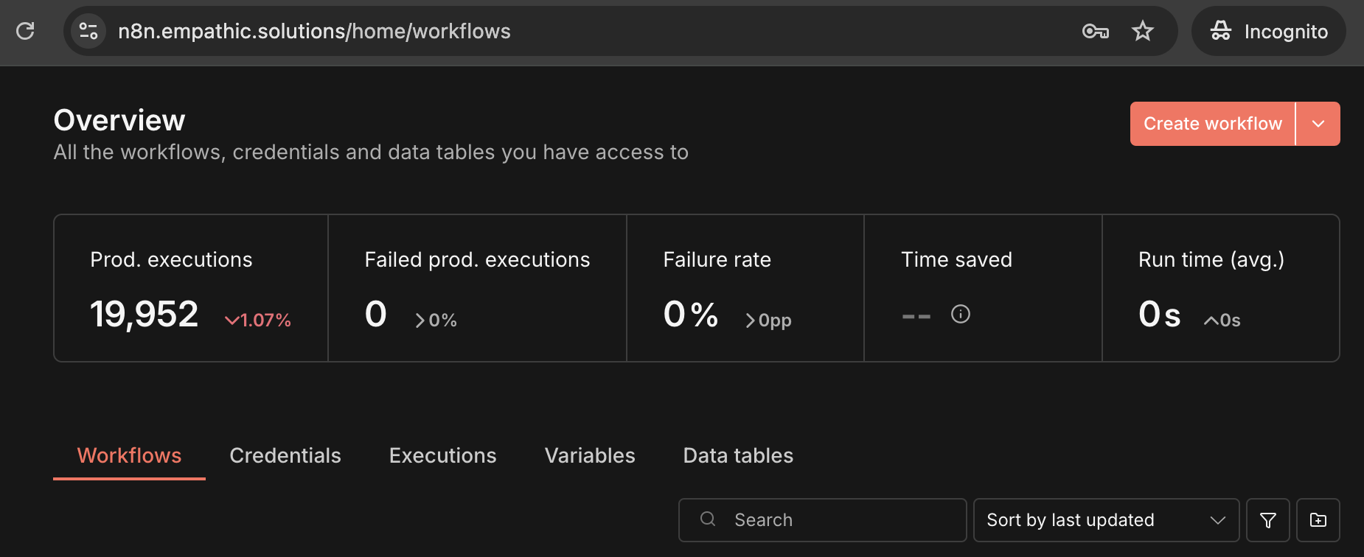Open the Executions tab

[x=442, y=455]
